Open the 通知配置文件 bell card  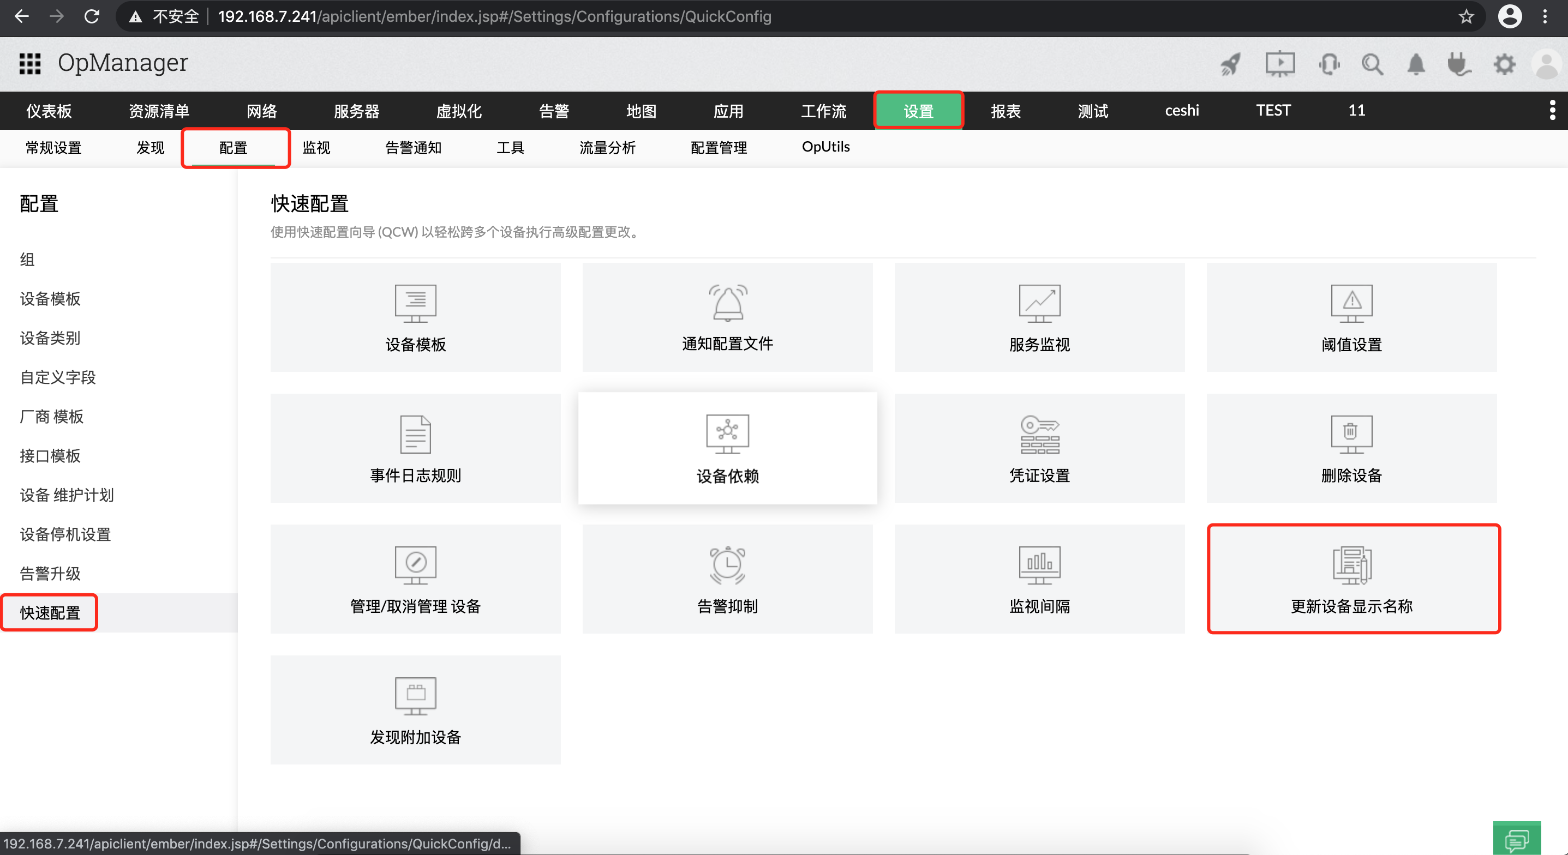727,317
